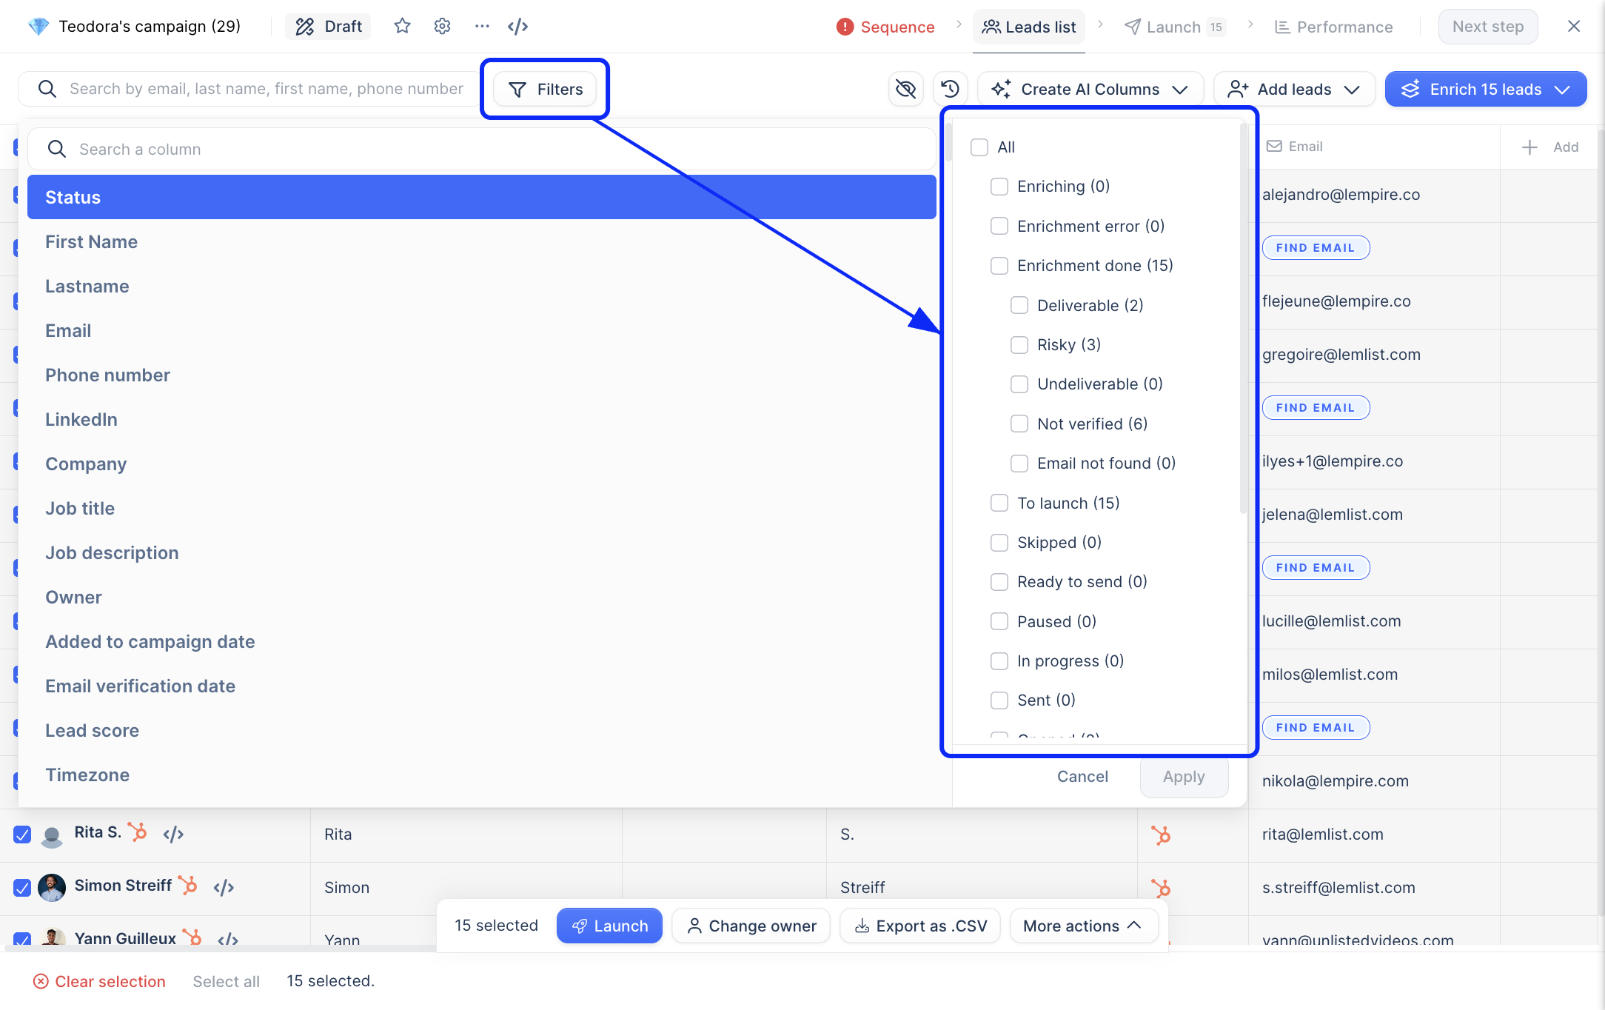Click HubSpot icon next to Rita S.

click(138, 832)
